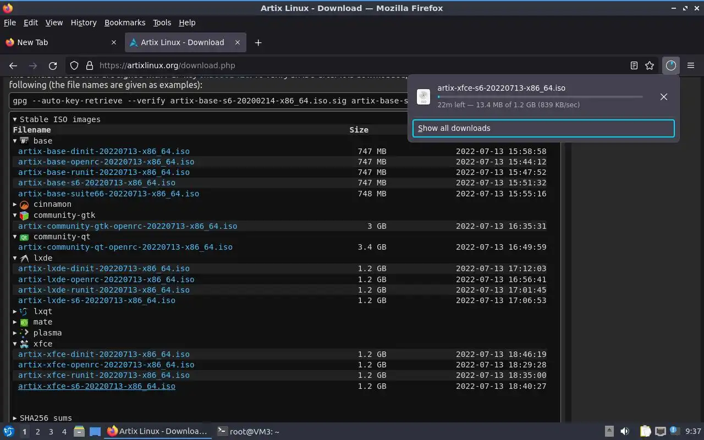Download artix-base-openrc-20220713-x86_64.iso
Screen dimensions: 704x440
pyautogui.click(x=106, y=162)
